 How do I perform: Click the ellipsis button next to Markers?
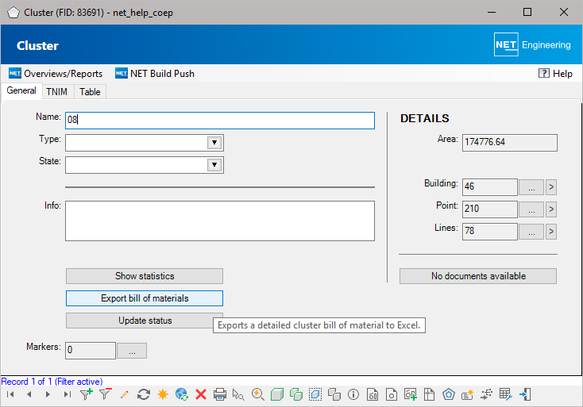tap(132, 351)
